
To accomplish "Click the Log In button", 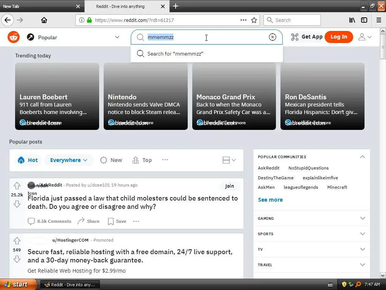I will (x=339, y=37).
